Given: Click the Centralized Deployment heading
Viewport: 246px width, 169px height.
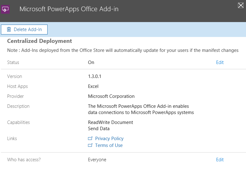Looking at the screenshot, I should tap(39, 41).
